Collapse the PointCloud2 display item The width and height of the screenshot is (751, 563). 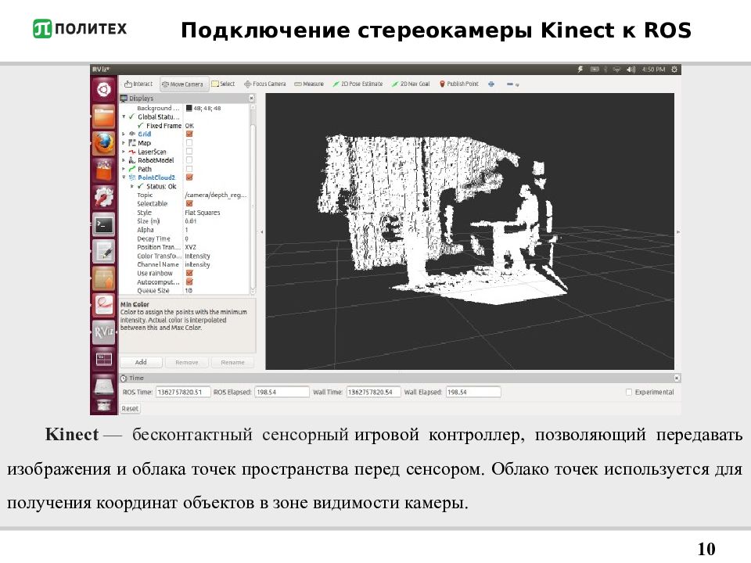coord(124,178)
